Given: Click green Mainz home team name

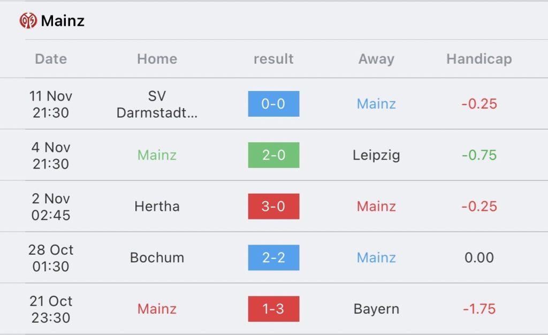Looking at the screenshot, I should pyautogui.click(x=157, y=155).
